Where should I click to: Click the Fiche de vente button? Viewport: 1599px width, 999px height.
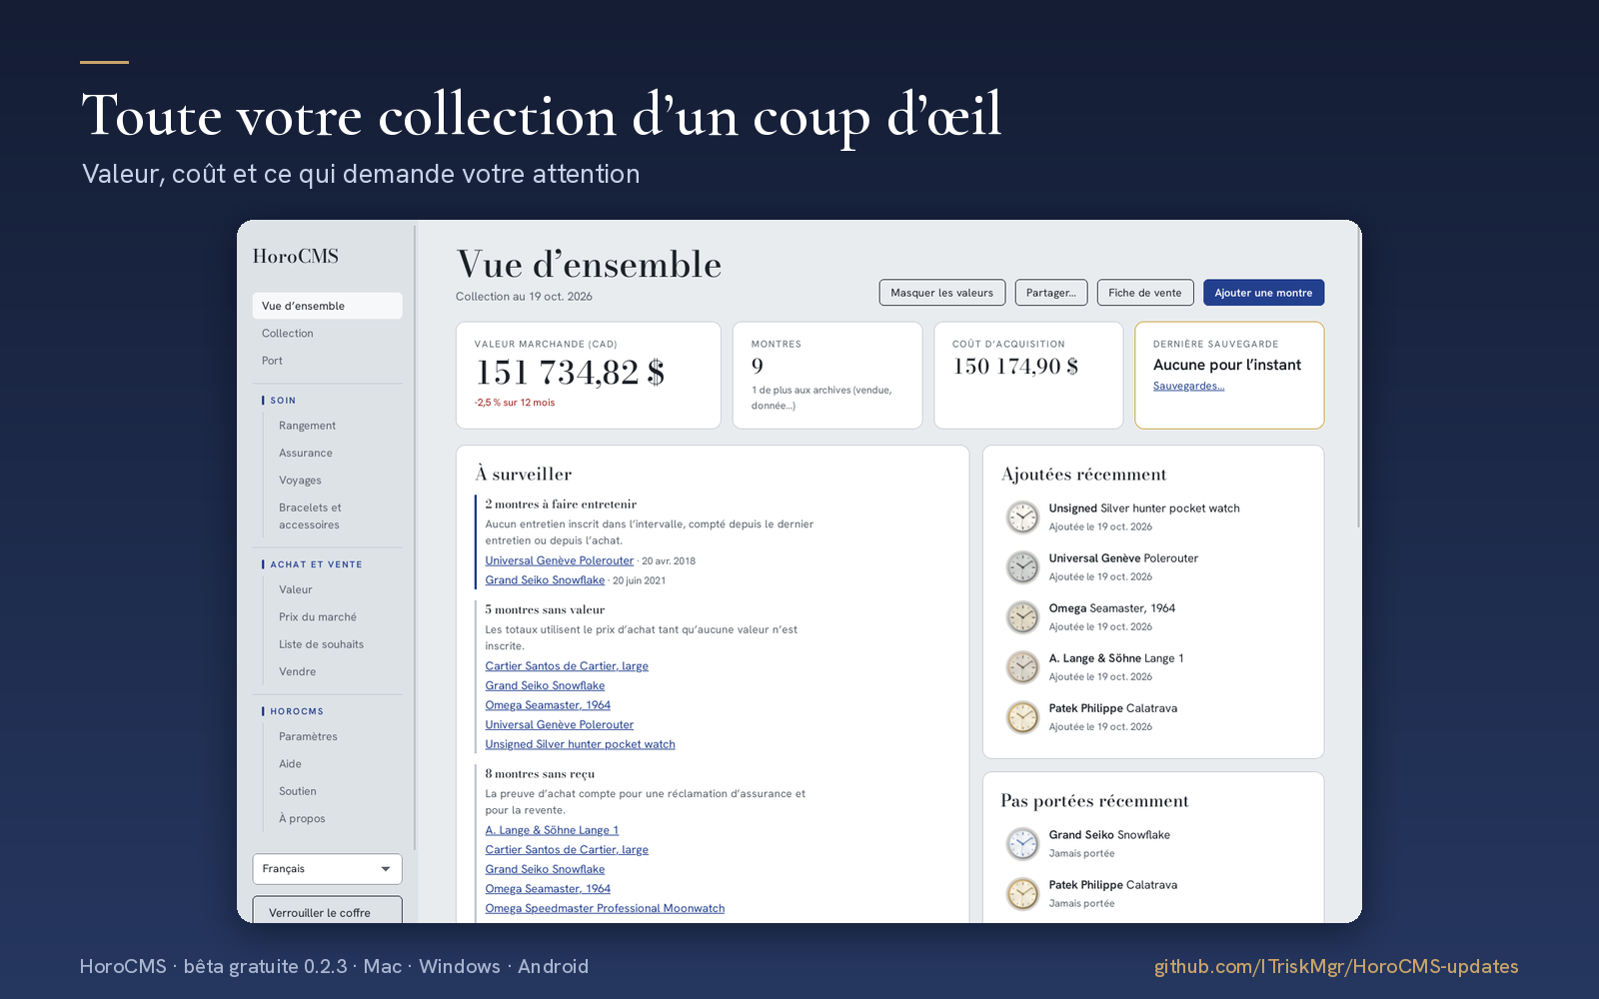(1145, 293)
